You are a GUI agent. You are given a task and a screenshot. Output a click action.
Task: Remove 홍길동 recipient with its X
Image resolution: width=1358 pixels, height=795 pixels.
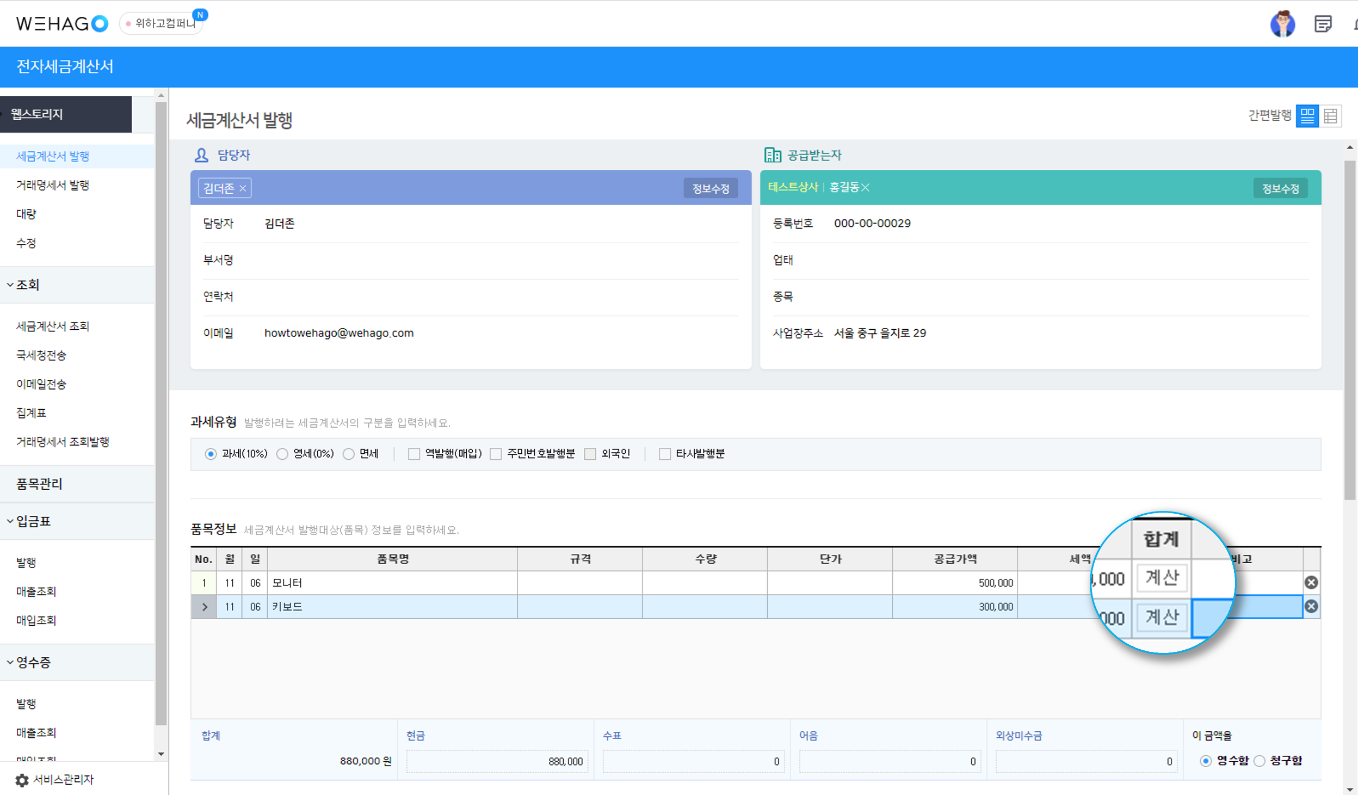865,188
